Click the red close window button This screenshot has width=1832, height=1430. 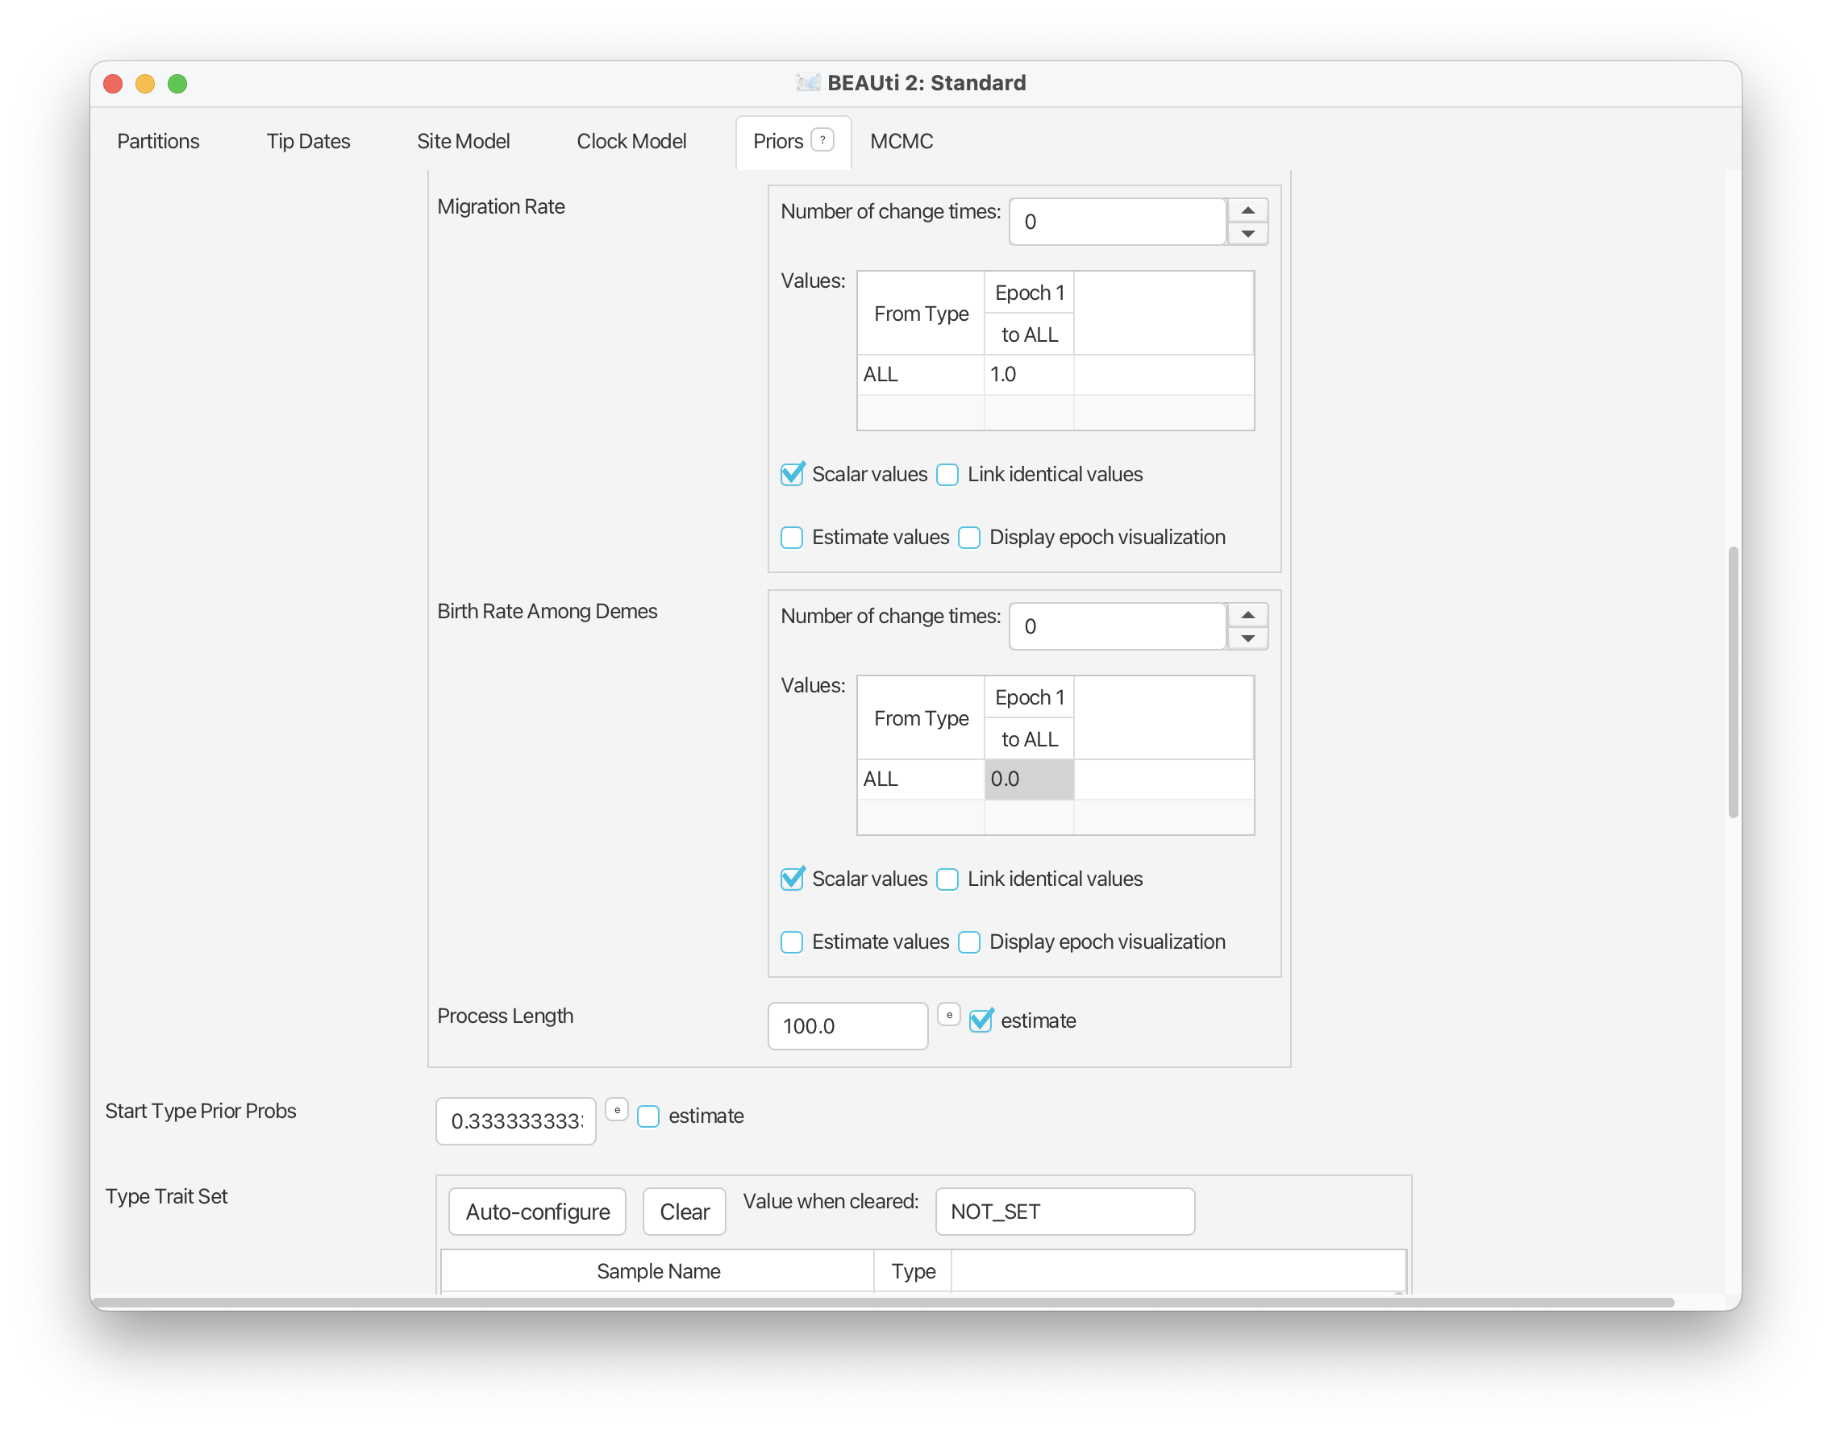pos(113,83)
